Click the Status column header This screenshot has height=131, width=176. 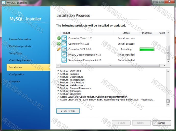coord(126,33)
